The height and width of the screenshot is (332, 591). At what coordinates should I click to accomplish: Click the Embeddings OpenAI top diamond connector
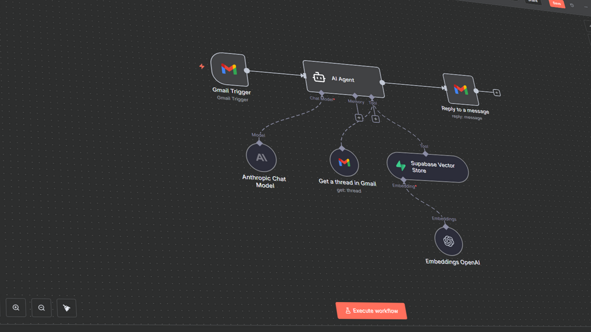(x=446, y=227)
